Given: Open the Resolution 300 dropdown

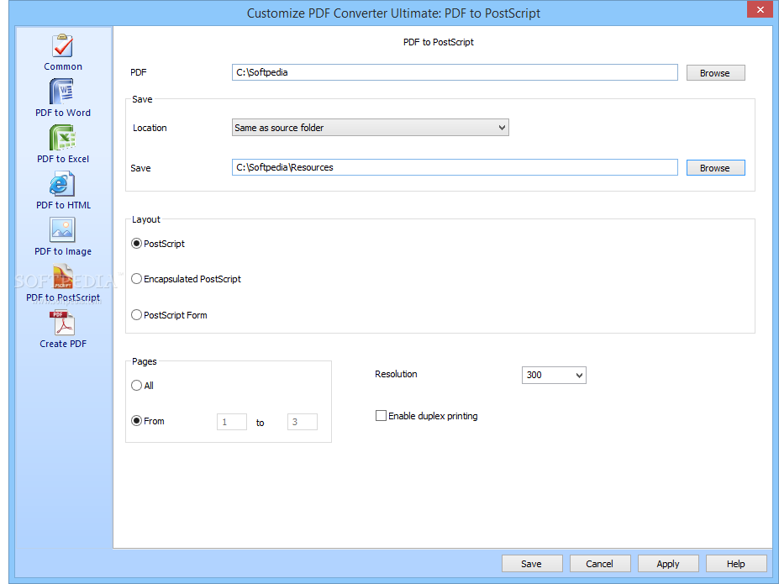Looking at the screenshot, I should click(554, 375).
